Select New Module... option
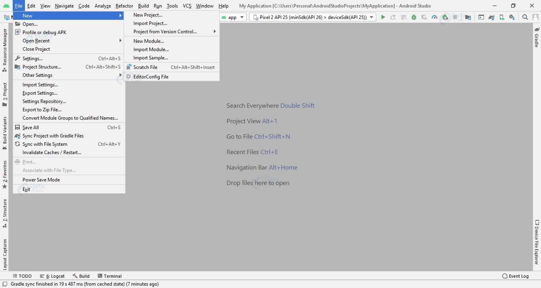Screen dimensions: 541x288 [x=171, y=41]
